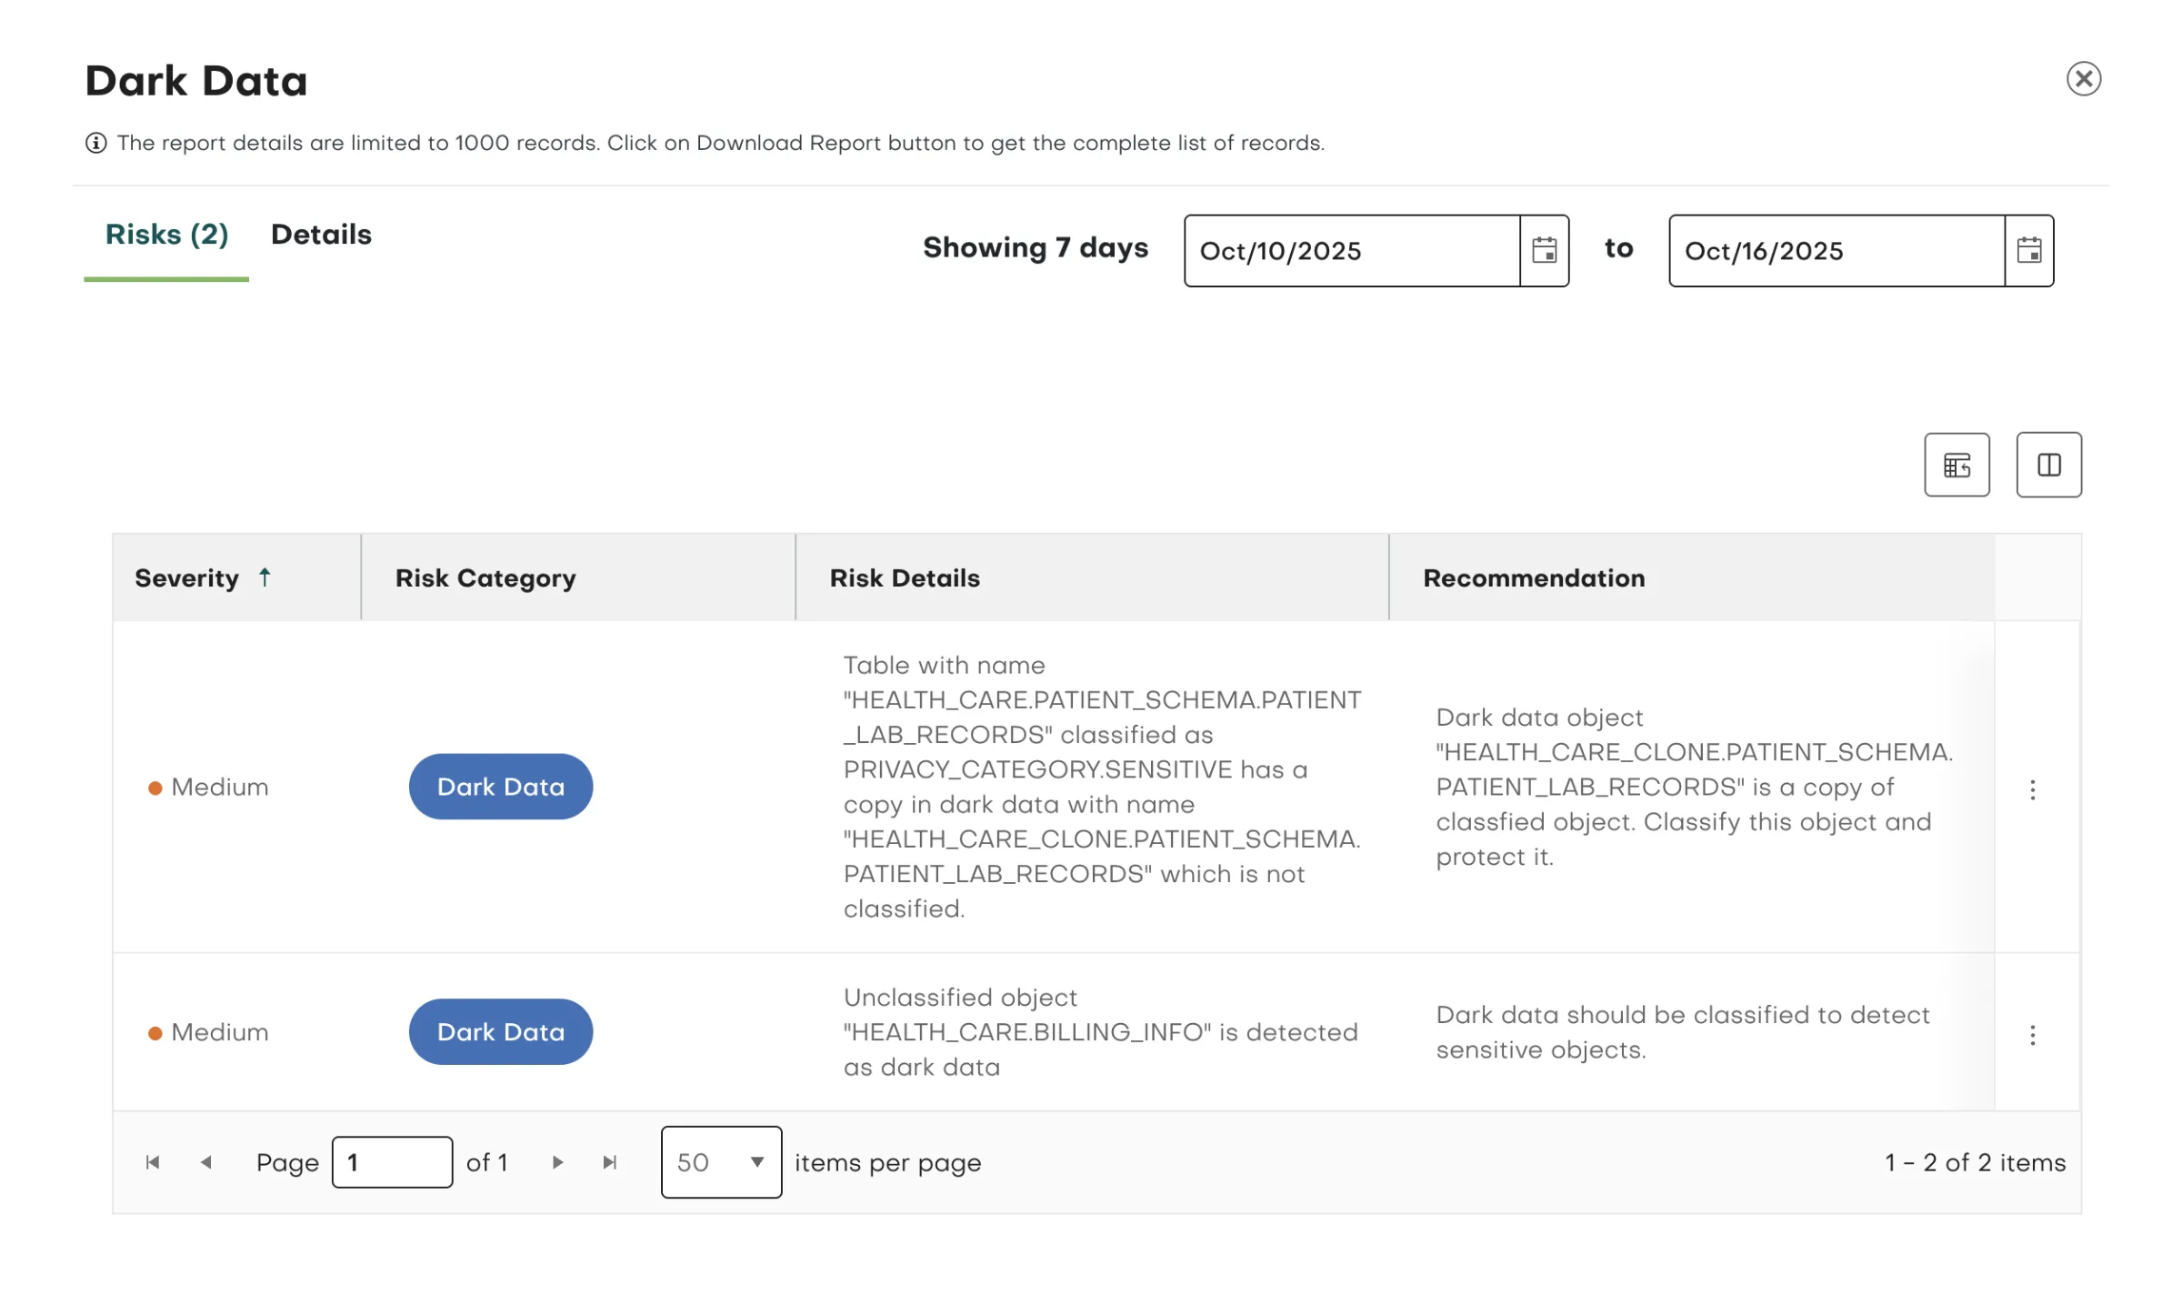Image resolution: width=2182 pixels, height=1295 pixels.
Task: Click the split panel layout icon
Action: coord(2048,465)
